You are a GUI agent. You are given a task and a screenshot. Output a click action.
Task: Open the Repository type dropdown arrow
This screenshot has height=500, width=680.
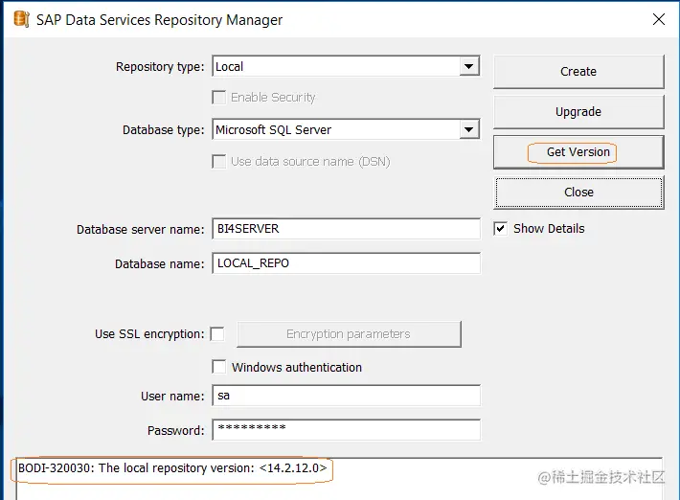click(468, 66)
